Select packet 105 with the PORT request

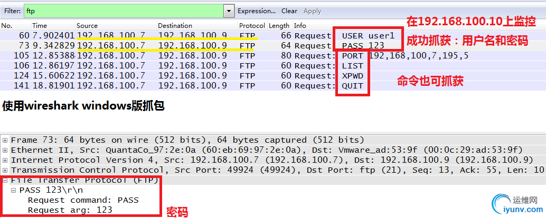click(158, 56)
